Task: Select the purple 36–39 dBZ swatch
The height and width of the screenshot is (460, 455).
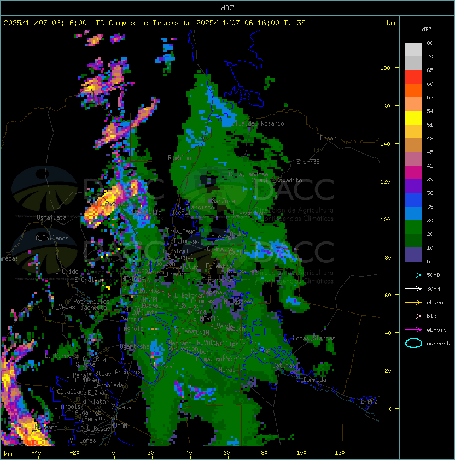Action: pyautogui.click(x=413, y=186)
